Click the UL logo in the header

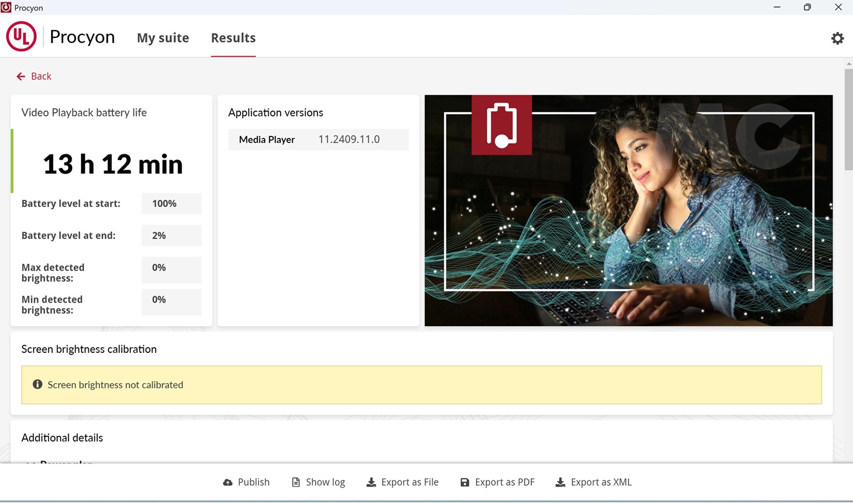21,37
